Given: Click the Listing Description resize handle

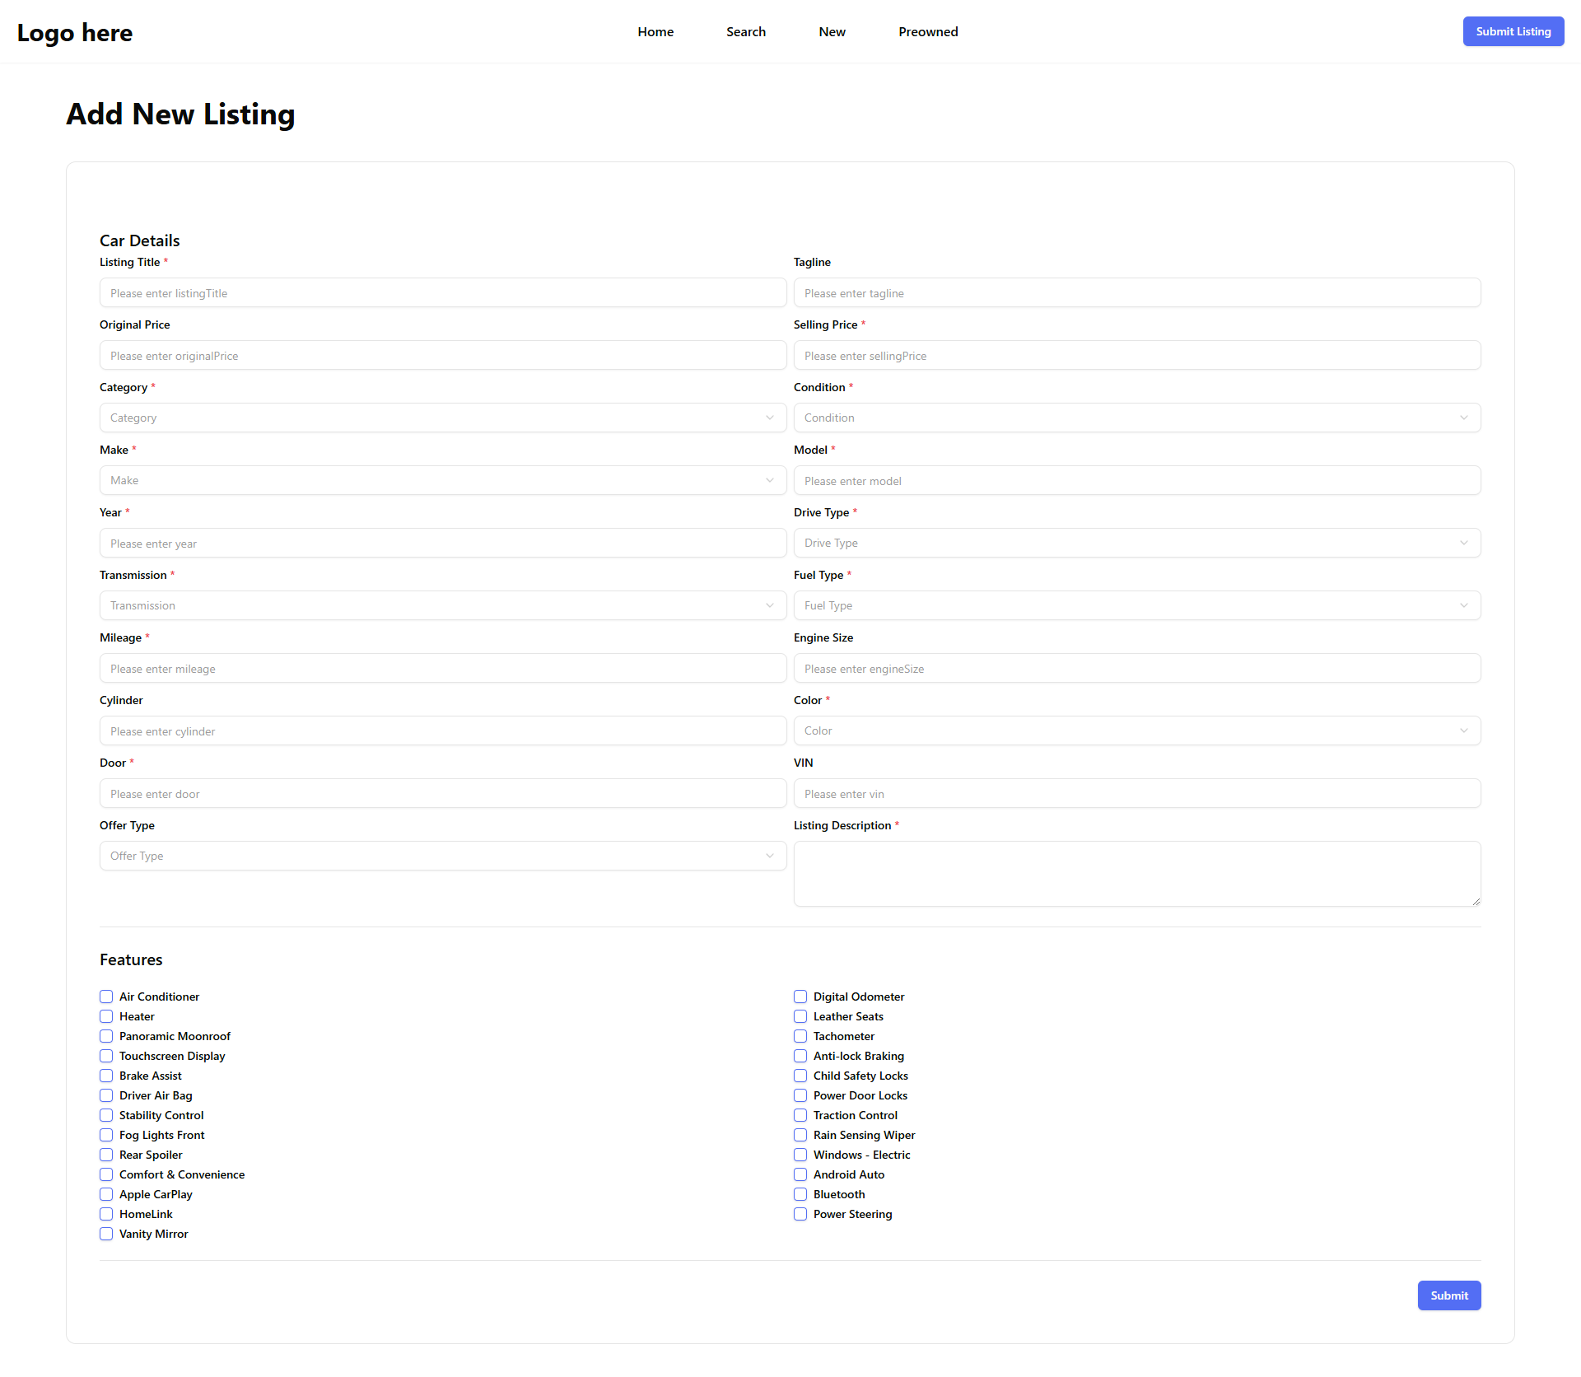Looking at the screenshot, I should coord(1476,901).
